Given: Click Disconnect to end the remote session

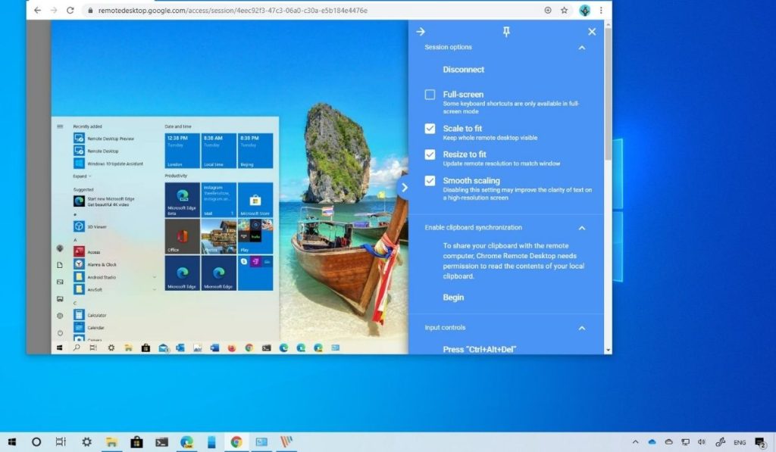Looking at the screenshot, I should point(463,70).
